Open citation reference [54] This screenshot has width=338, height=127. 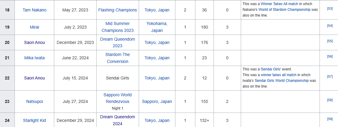point(330,26)
